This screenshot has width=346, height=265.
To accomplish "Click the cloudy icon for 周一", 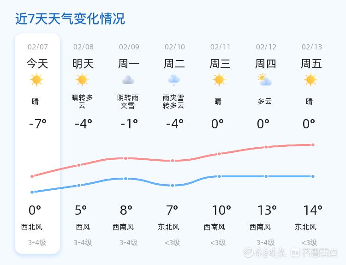I will [128, 80].
